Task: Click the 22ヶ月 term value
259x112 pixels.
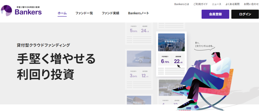Action: point(178,61)
